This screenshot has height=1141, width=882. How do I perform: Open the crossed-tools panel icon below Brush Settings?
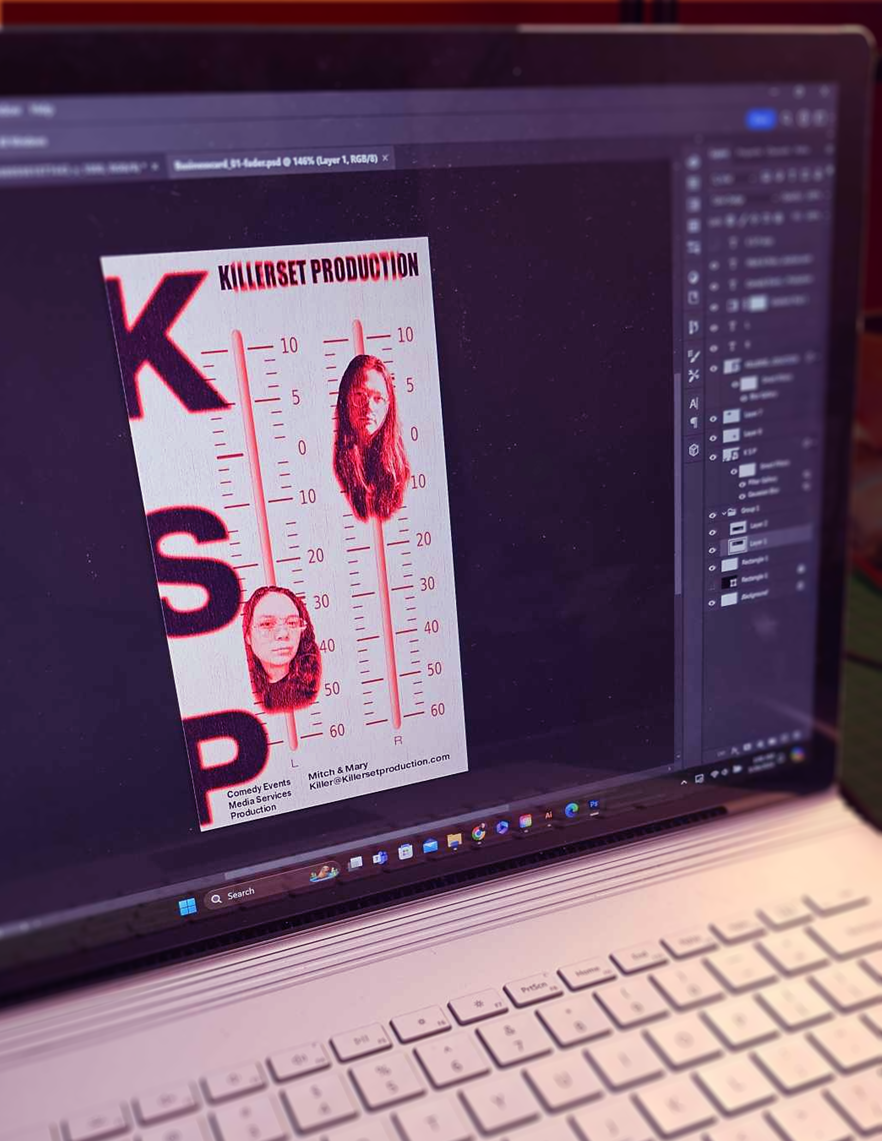693,375
